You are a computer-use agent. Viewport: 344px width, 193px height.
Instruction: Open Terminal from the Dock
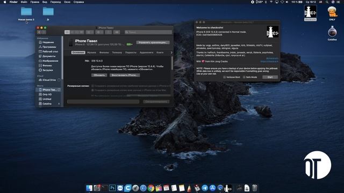[105, 188]
